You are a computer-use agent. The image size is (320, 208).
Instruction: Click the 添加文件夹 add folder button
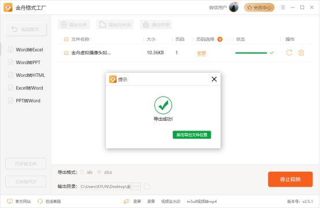pos(115,25)
